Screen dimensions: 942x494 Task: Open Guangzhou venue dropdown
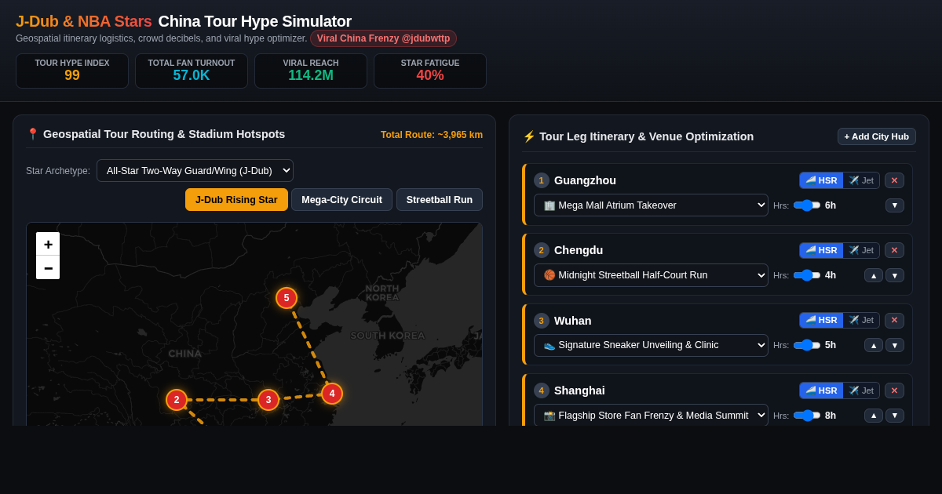(651, 205)
